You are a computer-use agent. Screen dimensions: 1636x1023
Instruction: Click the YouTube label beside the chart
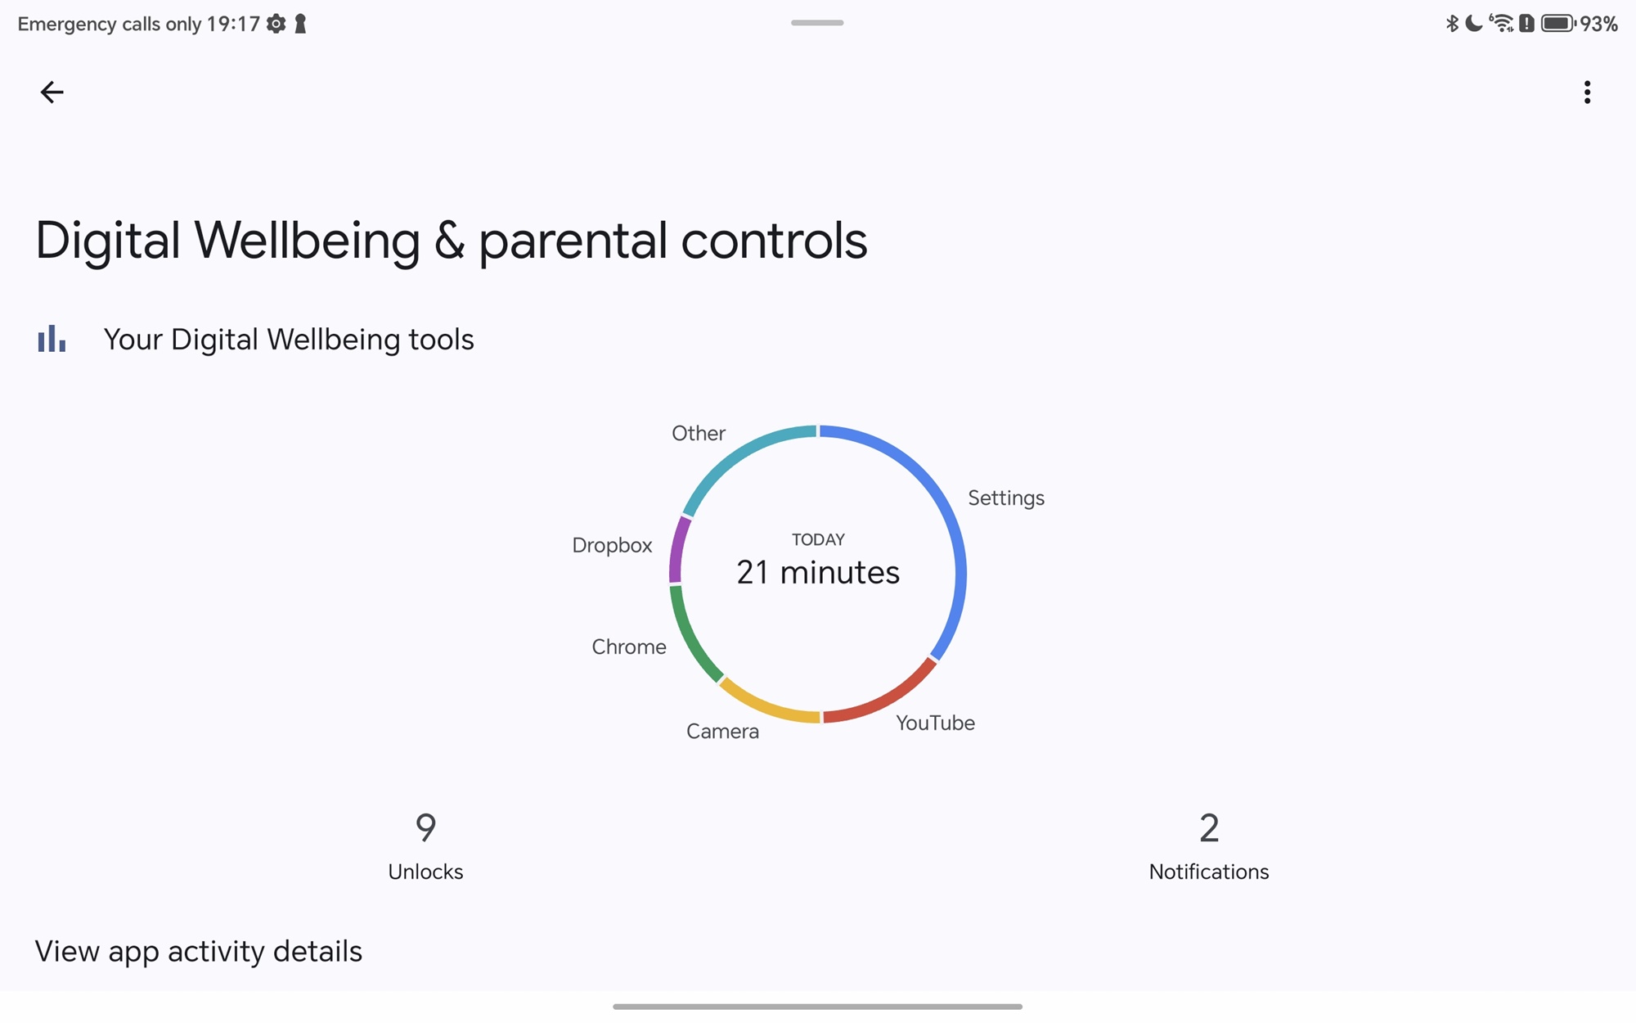click(x=935, y=723)
